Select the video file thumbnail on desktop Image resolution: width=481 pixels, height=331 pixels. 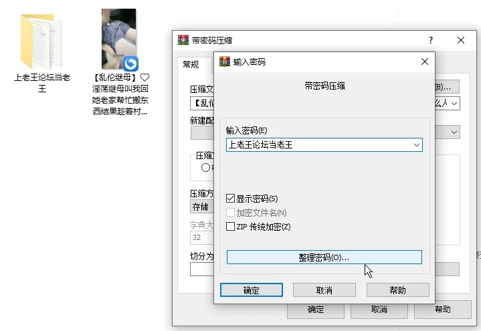(x=119, y=39)
